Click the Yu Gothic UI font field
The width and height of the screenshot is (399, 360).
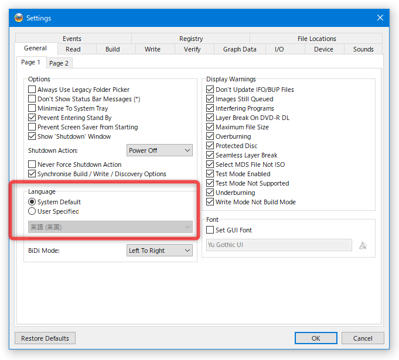[279, 245]
